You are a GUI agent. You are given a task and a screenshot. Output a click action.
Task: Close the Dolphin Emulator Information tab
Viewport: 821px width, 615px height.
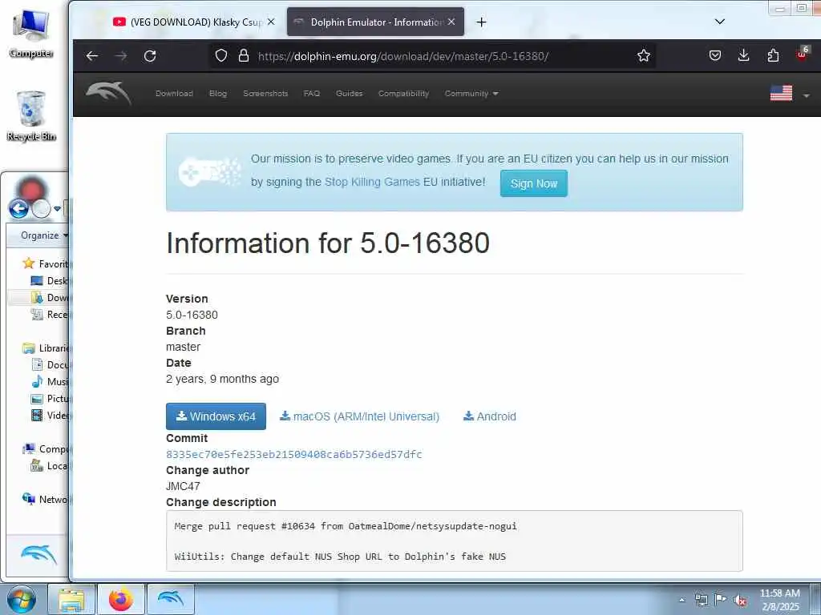tap(451, 22)
